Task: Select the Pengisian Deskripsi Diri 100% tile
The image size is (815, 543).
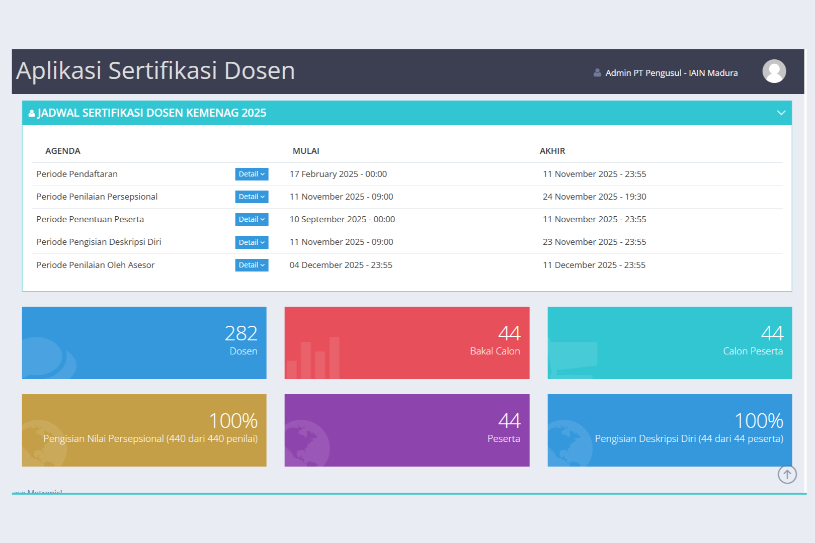Action: 670,430
